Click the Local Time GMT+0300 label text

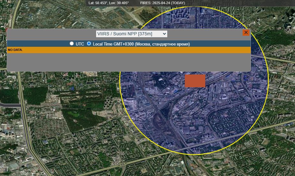(x=141, y=44)
